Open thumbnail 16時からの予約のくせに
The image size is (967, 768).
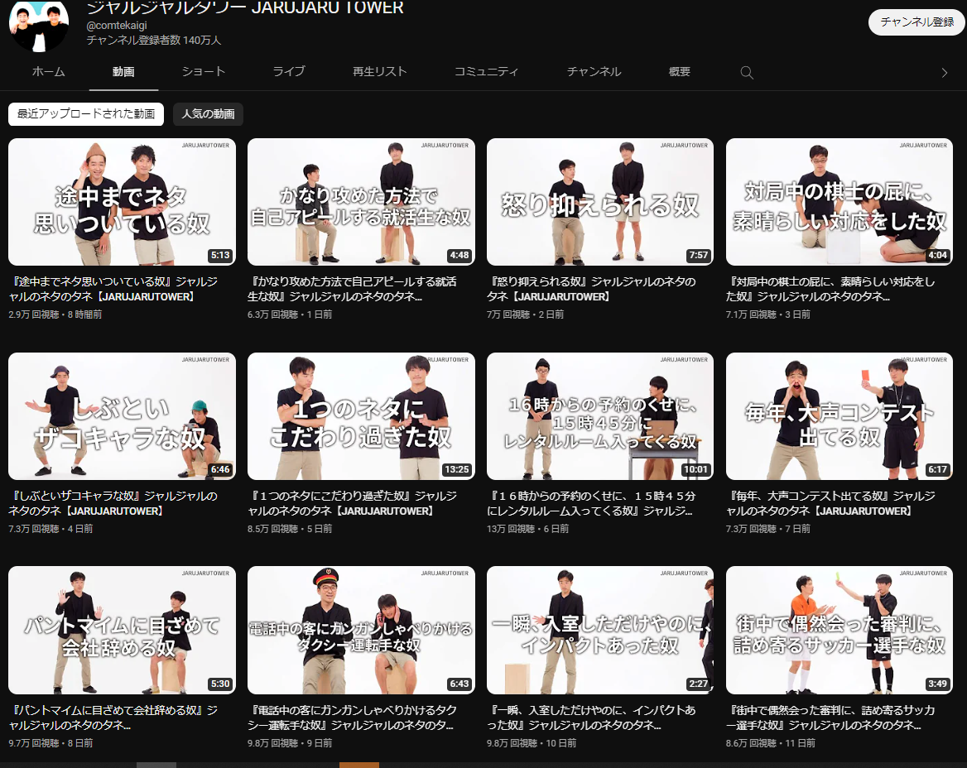click(600, 416)
